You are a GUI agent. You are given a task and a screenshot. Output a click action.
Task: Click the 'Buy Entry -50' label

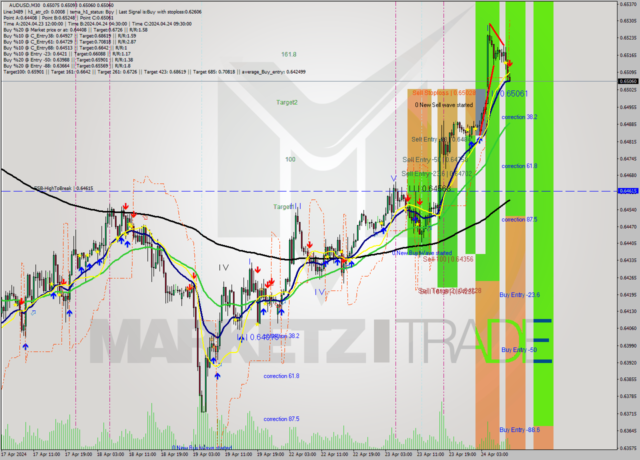519,350
